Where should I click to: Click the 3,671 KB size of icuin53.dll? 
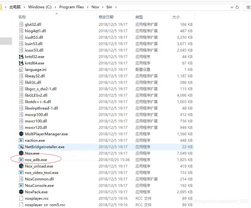point(185,44)
